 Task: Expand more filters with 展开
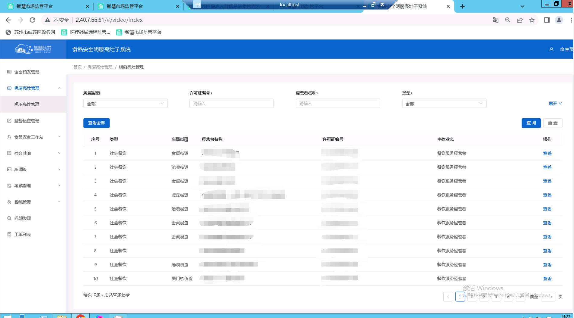[555, 103]
